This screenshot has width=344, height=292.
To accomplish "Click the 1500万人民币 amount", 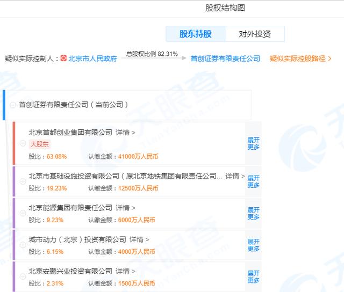I will pos(137,283).
